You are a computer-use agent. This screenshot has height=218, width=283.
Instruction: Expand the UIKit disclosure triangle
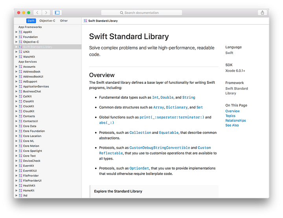pyautogui.click(x=17, y=52)
